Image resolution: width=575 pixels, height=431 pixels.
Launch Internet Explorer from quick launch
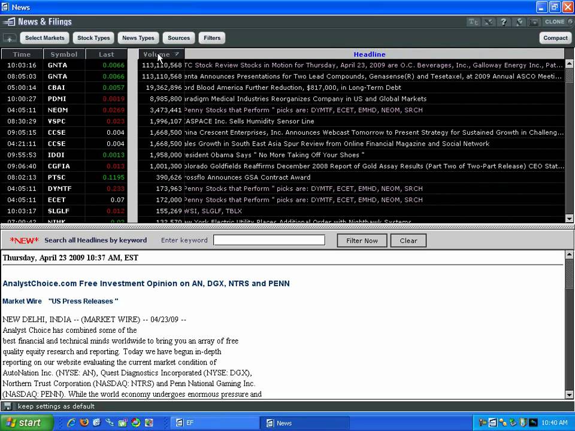(x=71, y=423)
